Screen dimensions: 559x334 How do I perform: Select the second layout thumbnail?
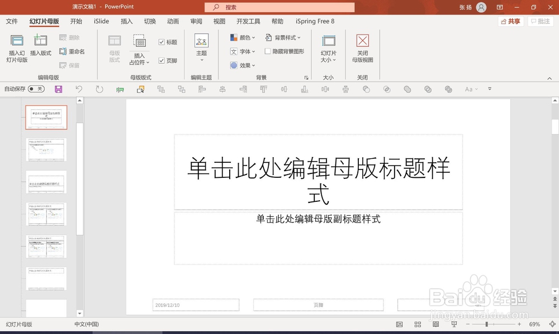click(46, 150)
